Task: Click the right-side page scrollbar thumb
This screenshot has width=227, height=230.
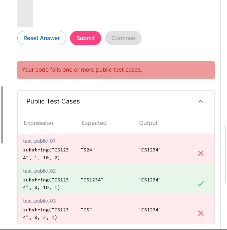Action: click(225, 154)
